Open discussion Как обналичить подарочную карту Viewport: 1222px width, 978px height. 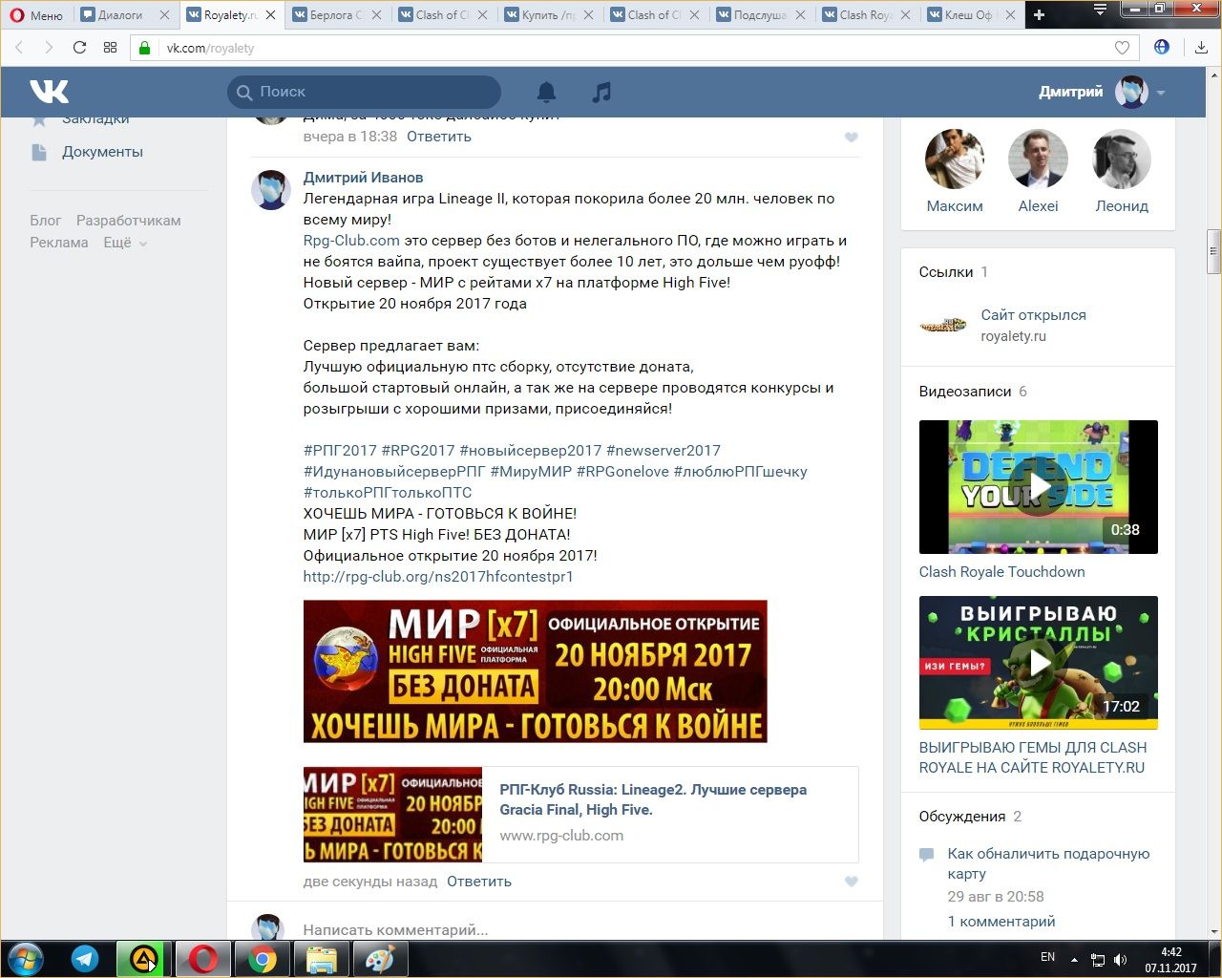pyautogui.click(x=1048, y=863)
